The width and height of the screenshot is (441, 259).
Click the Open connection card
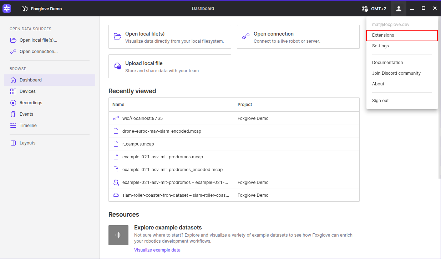click(298, 37)
